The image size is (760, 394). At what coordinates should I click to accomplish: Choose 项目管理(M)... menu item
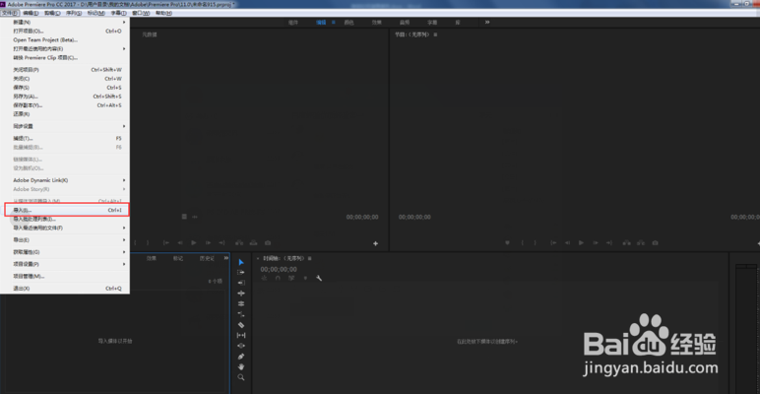click(x=65, y=276)
